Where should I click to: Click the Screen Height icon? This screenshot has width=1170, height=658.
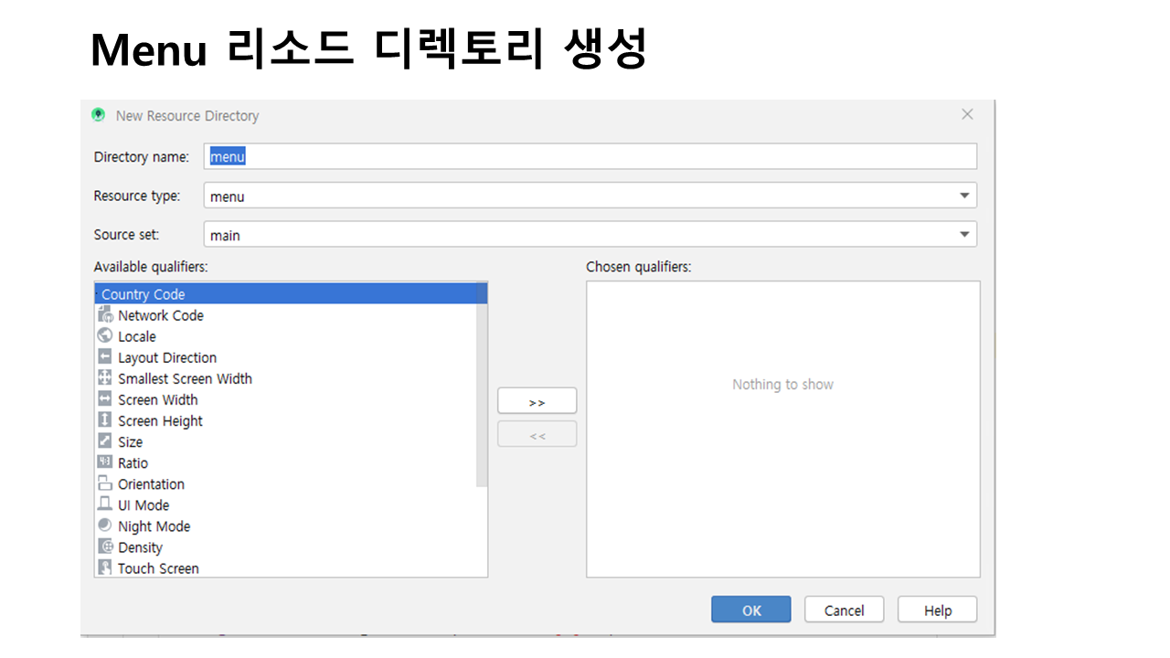click(x=105, y=420)
